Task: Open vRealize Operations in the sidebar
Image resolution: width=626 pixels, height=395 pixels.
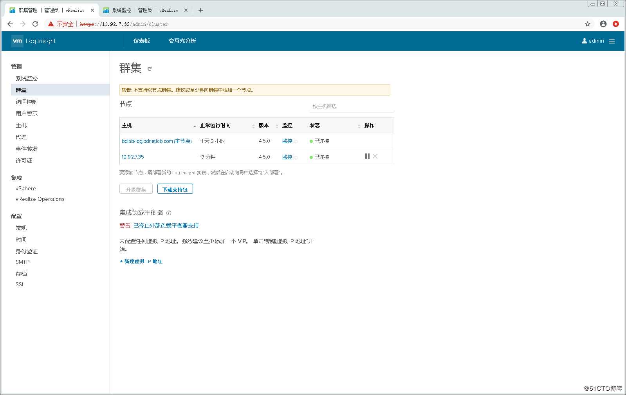Action: [x=40, y=199]
